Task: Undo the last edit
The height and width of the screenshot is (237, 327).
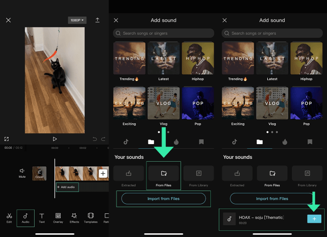Action: [95, 139]
